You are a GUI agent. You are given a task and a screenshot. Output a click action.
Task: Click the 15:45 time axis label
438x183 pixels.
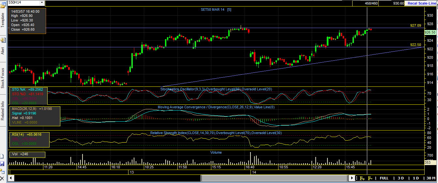351,167
